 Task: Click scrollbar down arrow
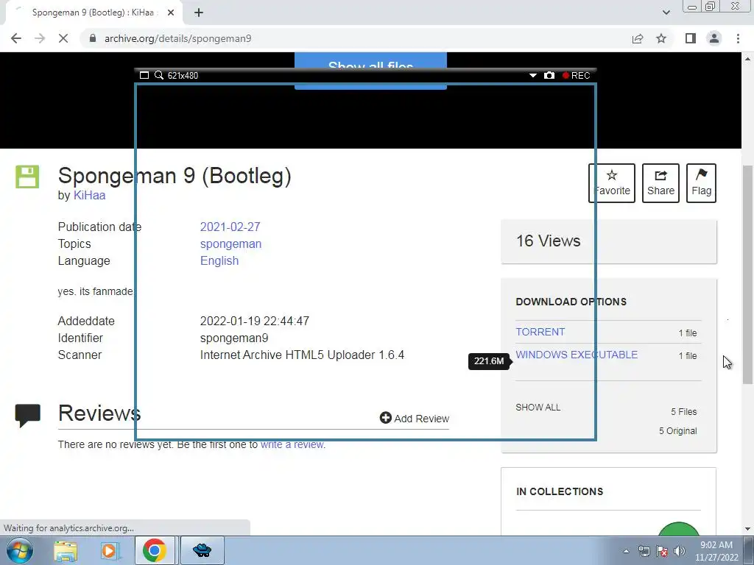point(747,529)
